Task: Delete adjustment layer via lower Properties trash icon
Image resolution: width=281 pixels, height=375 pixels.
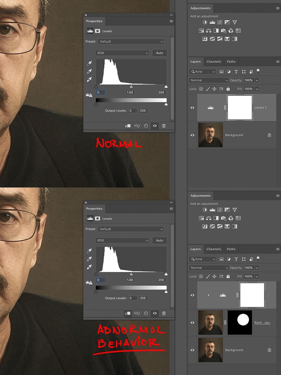Action: click(164, 313)
